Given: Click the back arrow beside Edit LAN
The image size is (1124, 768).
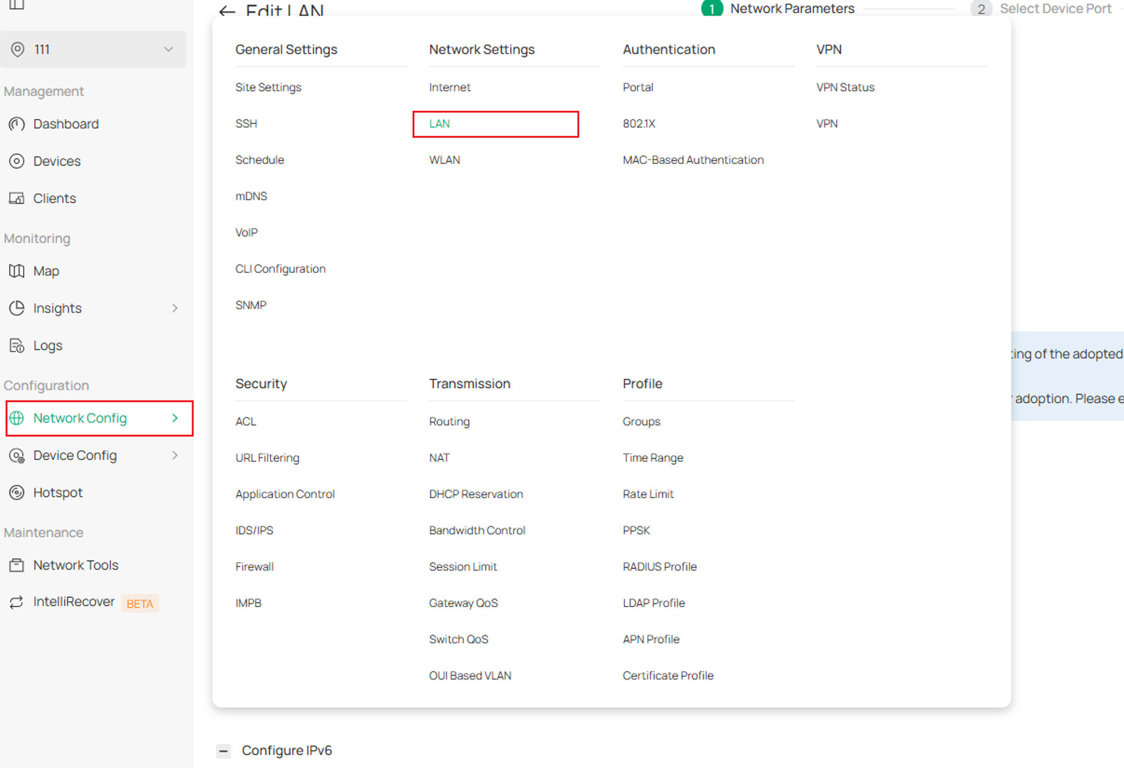Looking at the screenshot, I should click(226, 11).
